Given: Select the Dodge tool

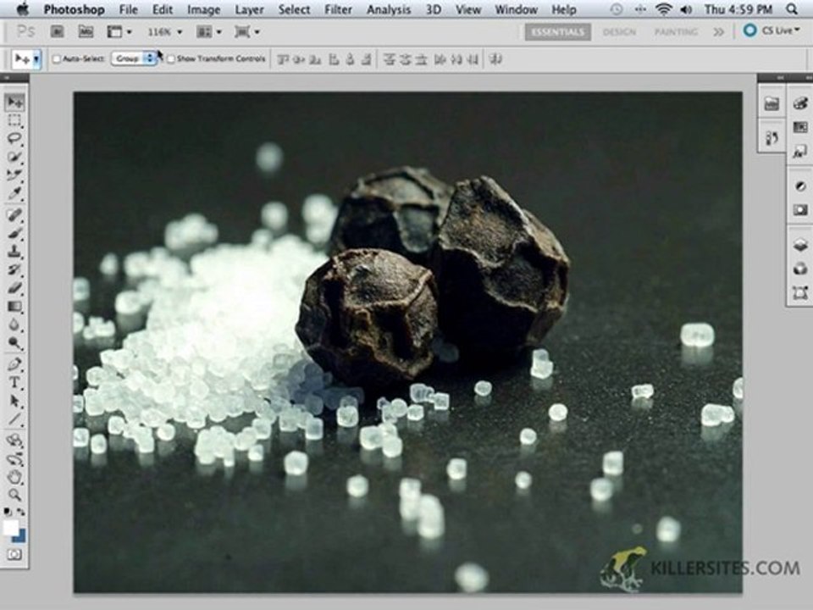Looking at the screenshot, I should coord(14,343).
